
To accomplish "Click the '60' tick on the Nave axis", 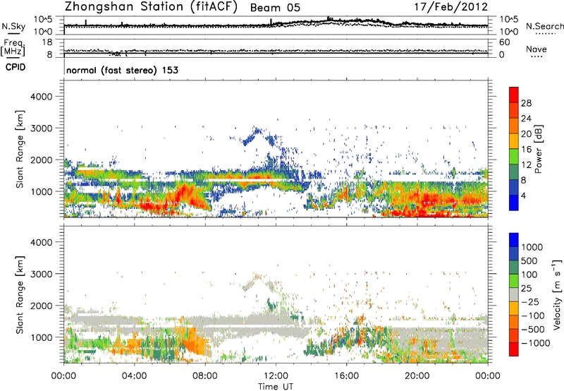I will [x=504, y=42].
